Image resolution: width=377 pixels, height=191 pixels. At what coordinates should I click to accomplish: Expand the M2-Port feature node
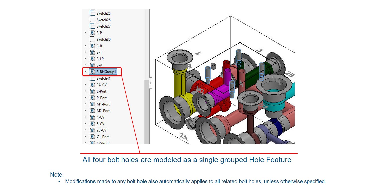[x=85, y=111]
